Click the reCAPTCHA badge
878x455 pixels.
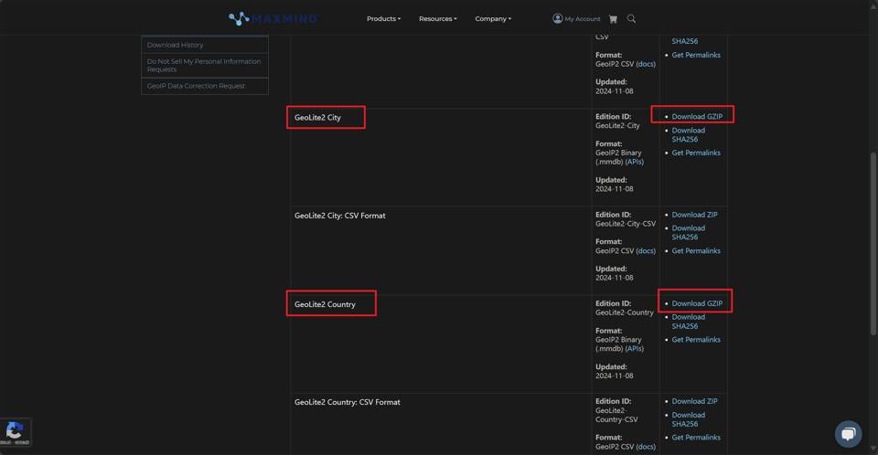[16, 431]
